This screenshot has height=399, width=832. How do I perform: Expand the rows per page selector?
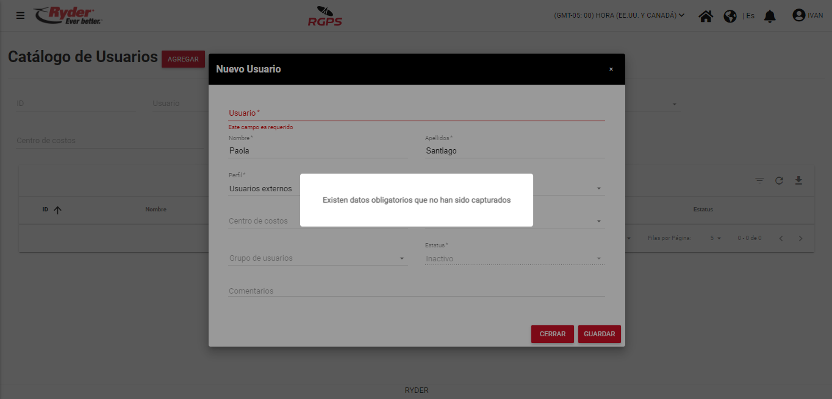(715, 238)
